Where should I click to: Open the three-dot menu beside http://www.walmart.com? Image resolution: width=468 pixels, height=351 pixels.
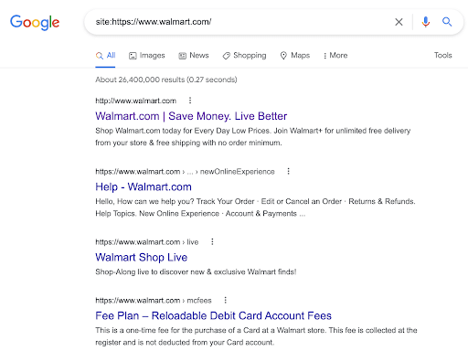tap(190, 101)
